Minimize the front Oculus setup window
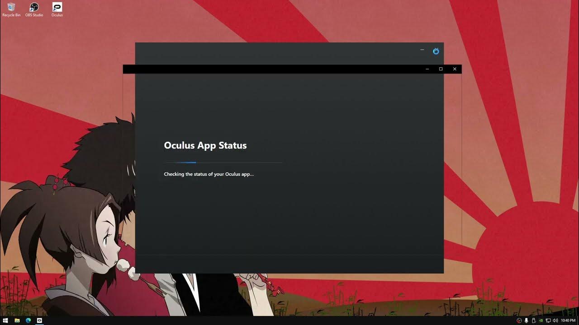This screenshot has height=325, width=579. (x=427, y=69)
